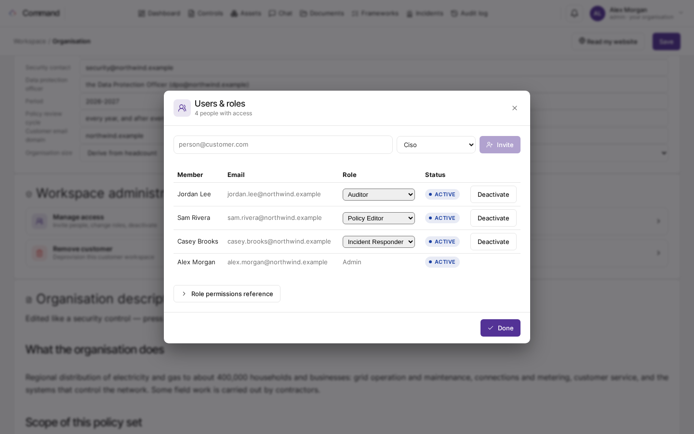Select alex.morgan@northwind.example email text

[x=278, y=262]
